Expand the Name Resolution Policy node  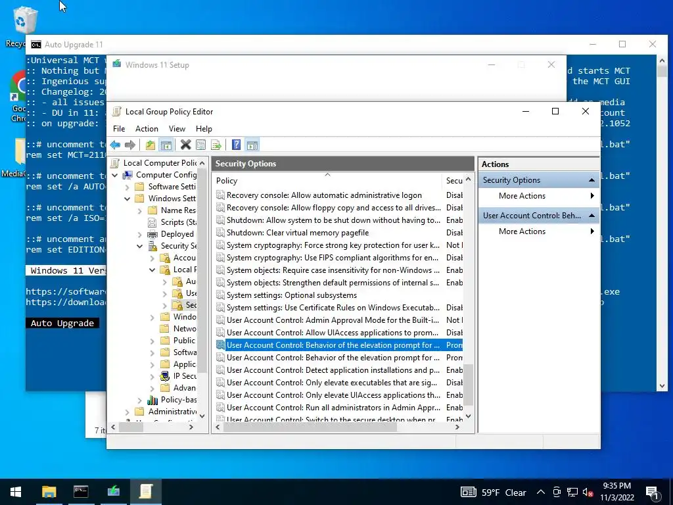click(139, 211)
